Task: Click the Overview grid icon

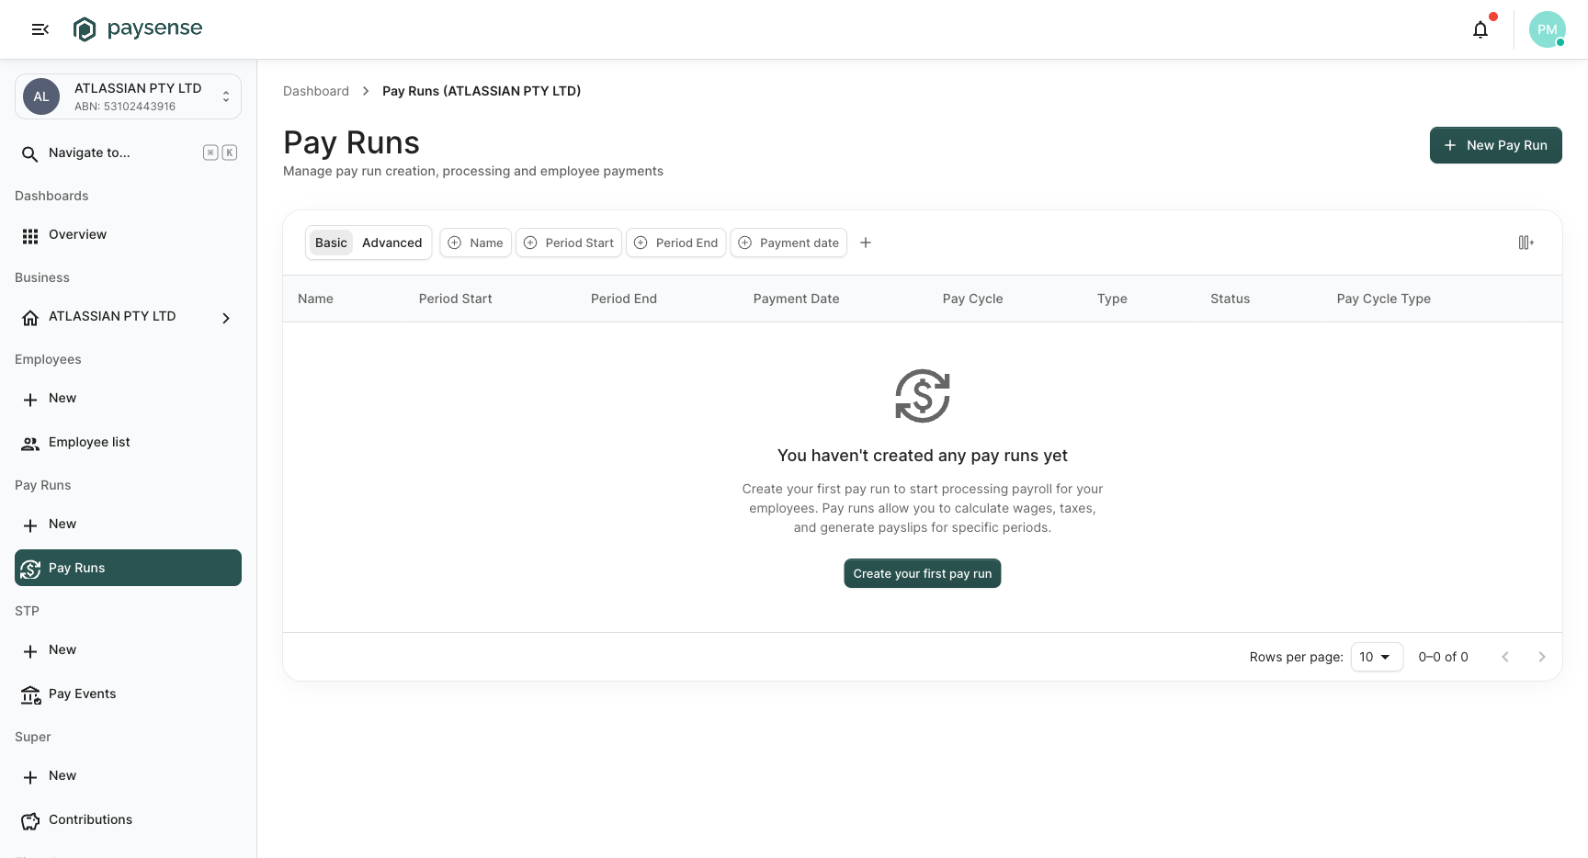Action: coord(30,235)
